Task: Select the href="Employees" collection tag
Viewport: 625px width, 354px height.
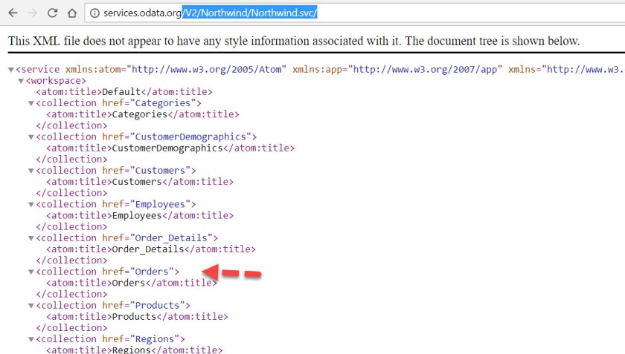Action: pos(115,204)
